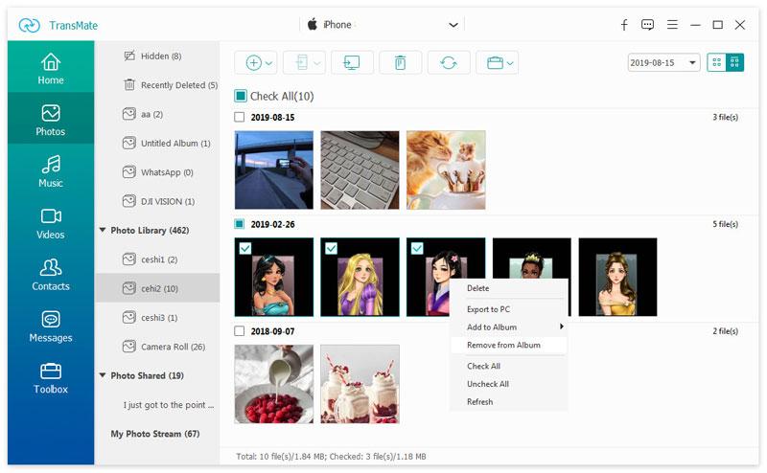The height and width of the screenshot is (473, 767).
Task: Click the trash delete toolbar icon
Action: click(400, 62)
